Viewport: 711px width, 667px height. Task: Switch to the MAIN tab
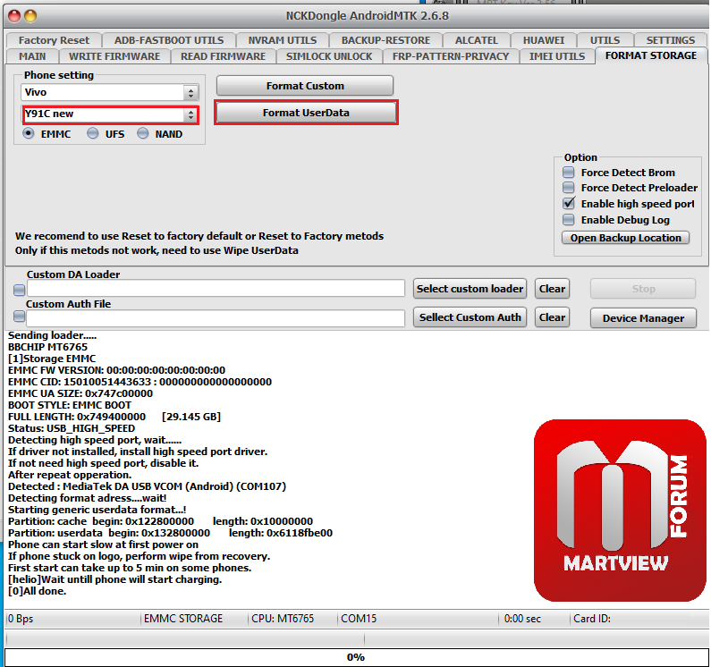[x=32, y=56]
